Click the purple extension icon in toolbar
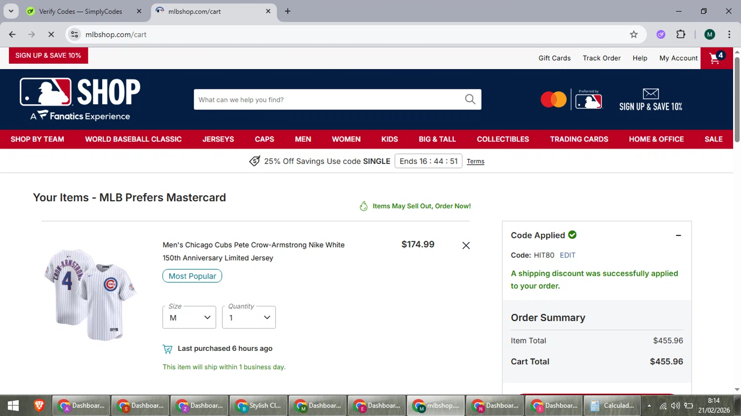Viewport: 741px width, 416px height. pyautogui.click(x=661, y=34)
